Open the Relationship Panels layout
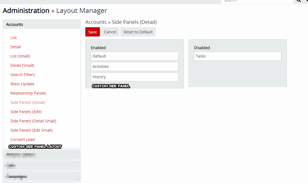This screenshot has height=183, width=308. pos(28,93)
